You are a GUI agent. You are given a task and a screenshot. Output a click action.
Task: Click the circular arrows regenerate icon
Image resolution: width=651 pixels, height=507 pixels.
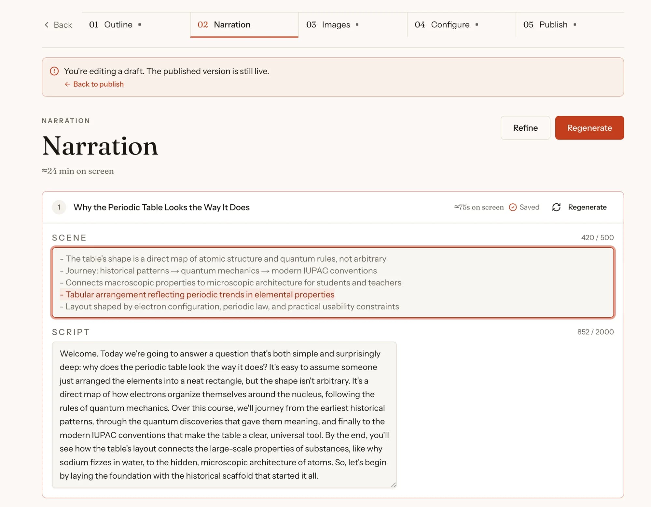(x=556, y=207)
